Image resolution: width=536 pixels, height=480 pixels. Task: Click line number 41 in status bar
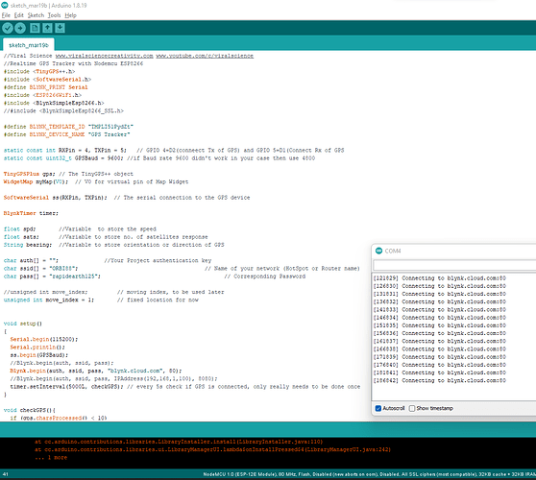click(x=6, y=474)
